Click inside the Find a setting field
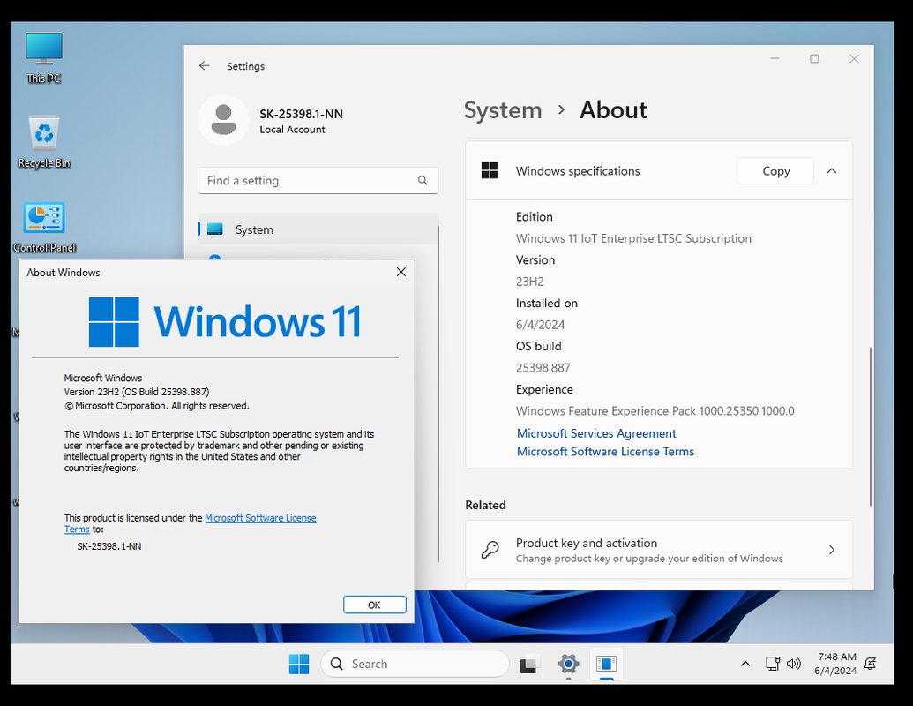This screenshot has height=706, width=913. [318, 181]
